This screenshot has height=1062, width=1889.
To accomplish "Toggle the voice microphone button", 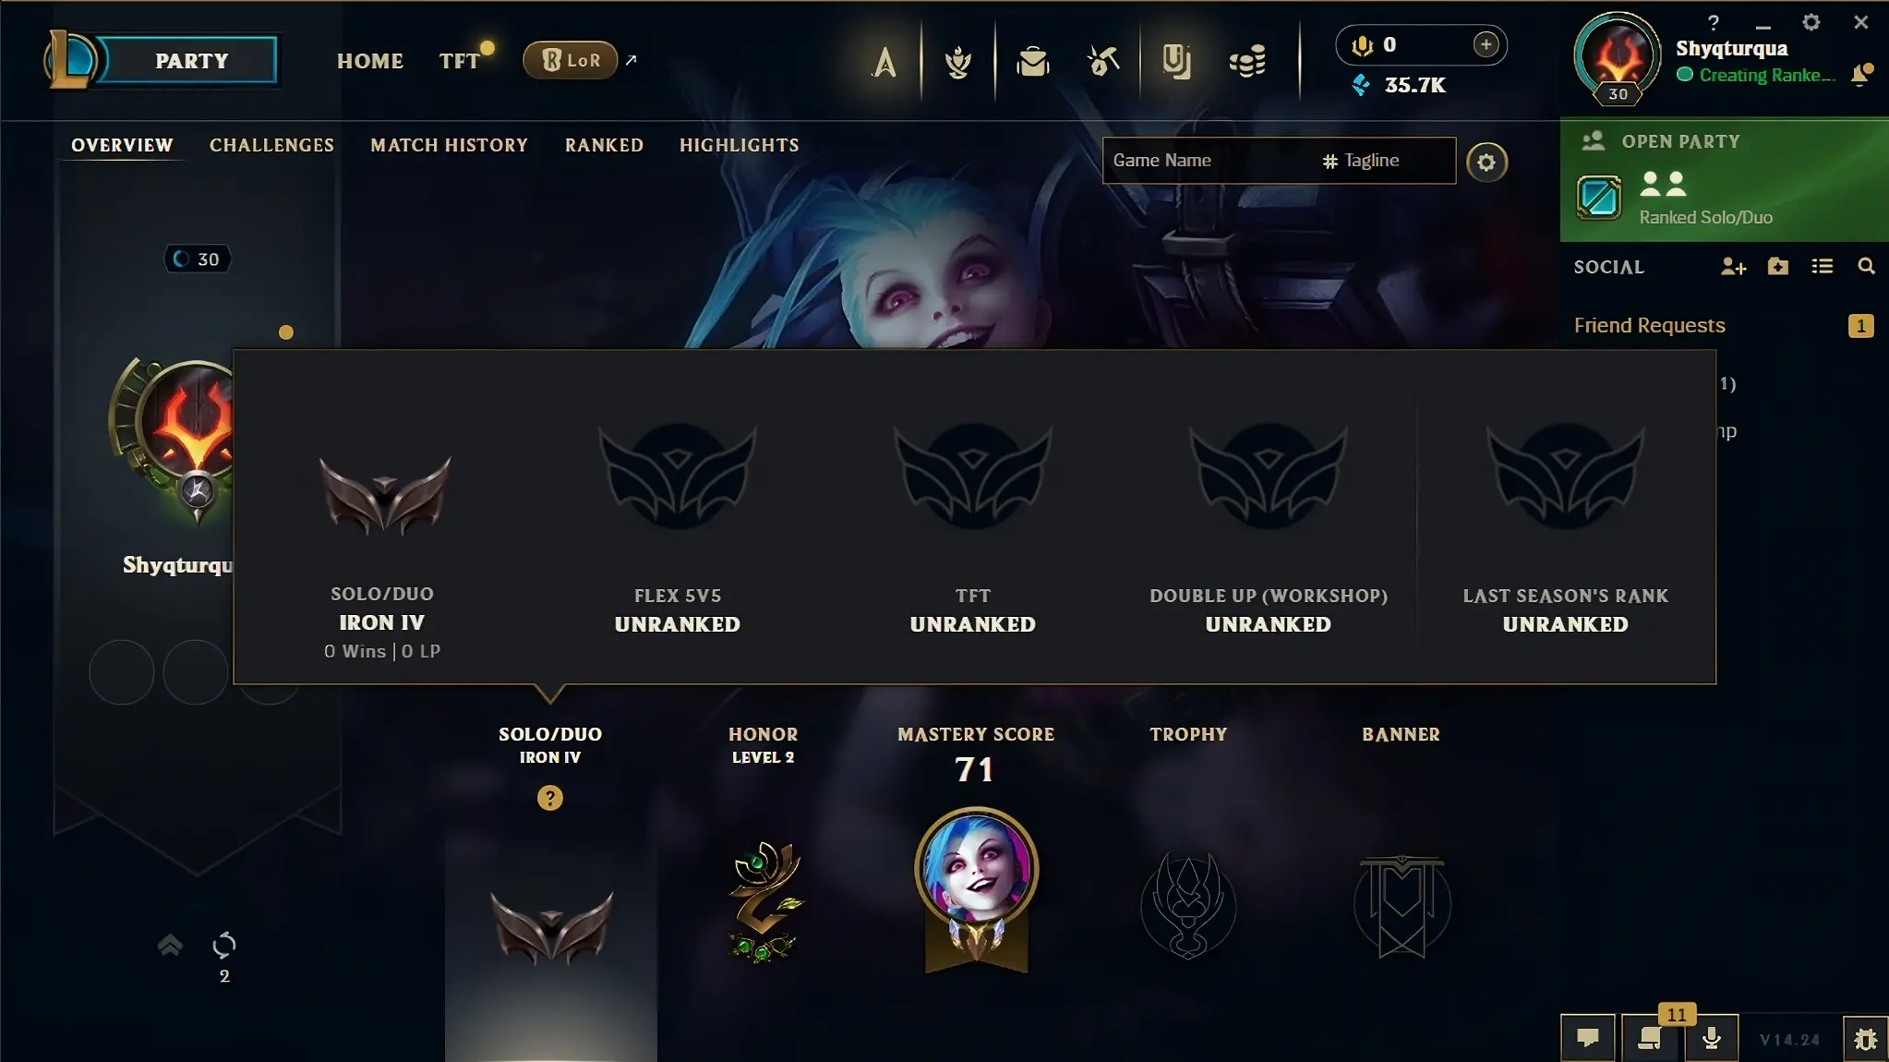I will coord(1711,1039).
